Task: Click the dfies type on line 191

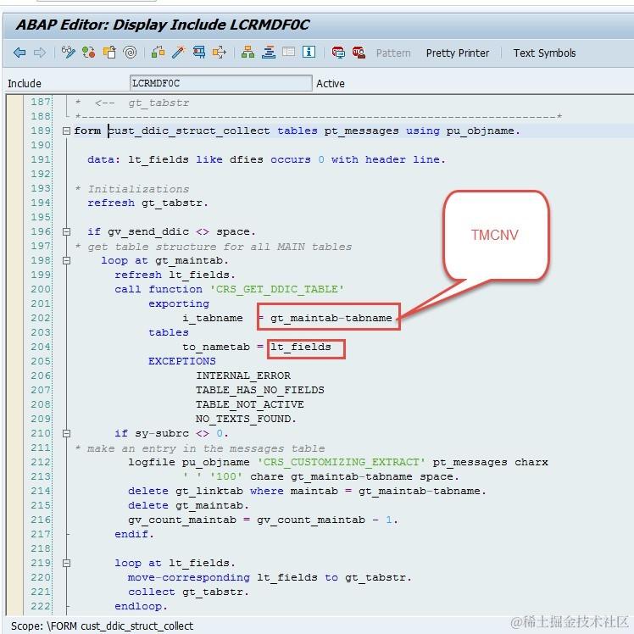Action: 247,159
